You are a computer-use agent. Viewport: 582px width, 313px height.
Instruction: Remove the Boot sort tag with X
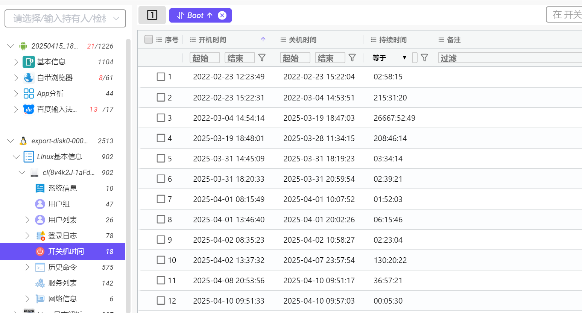point(222,15)
